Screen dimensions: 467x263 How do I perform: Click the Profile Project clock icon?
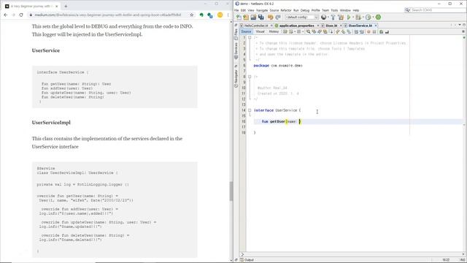tap(368, 18)
